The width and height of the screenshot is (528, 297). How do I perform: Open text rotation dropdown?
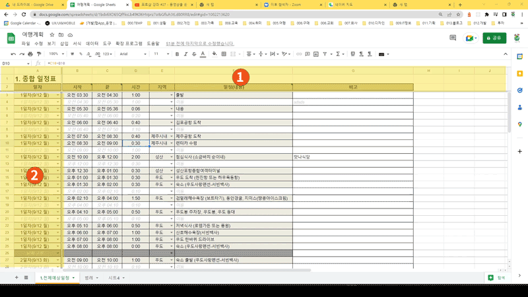pyautogui.click(x=286, y=54)
